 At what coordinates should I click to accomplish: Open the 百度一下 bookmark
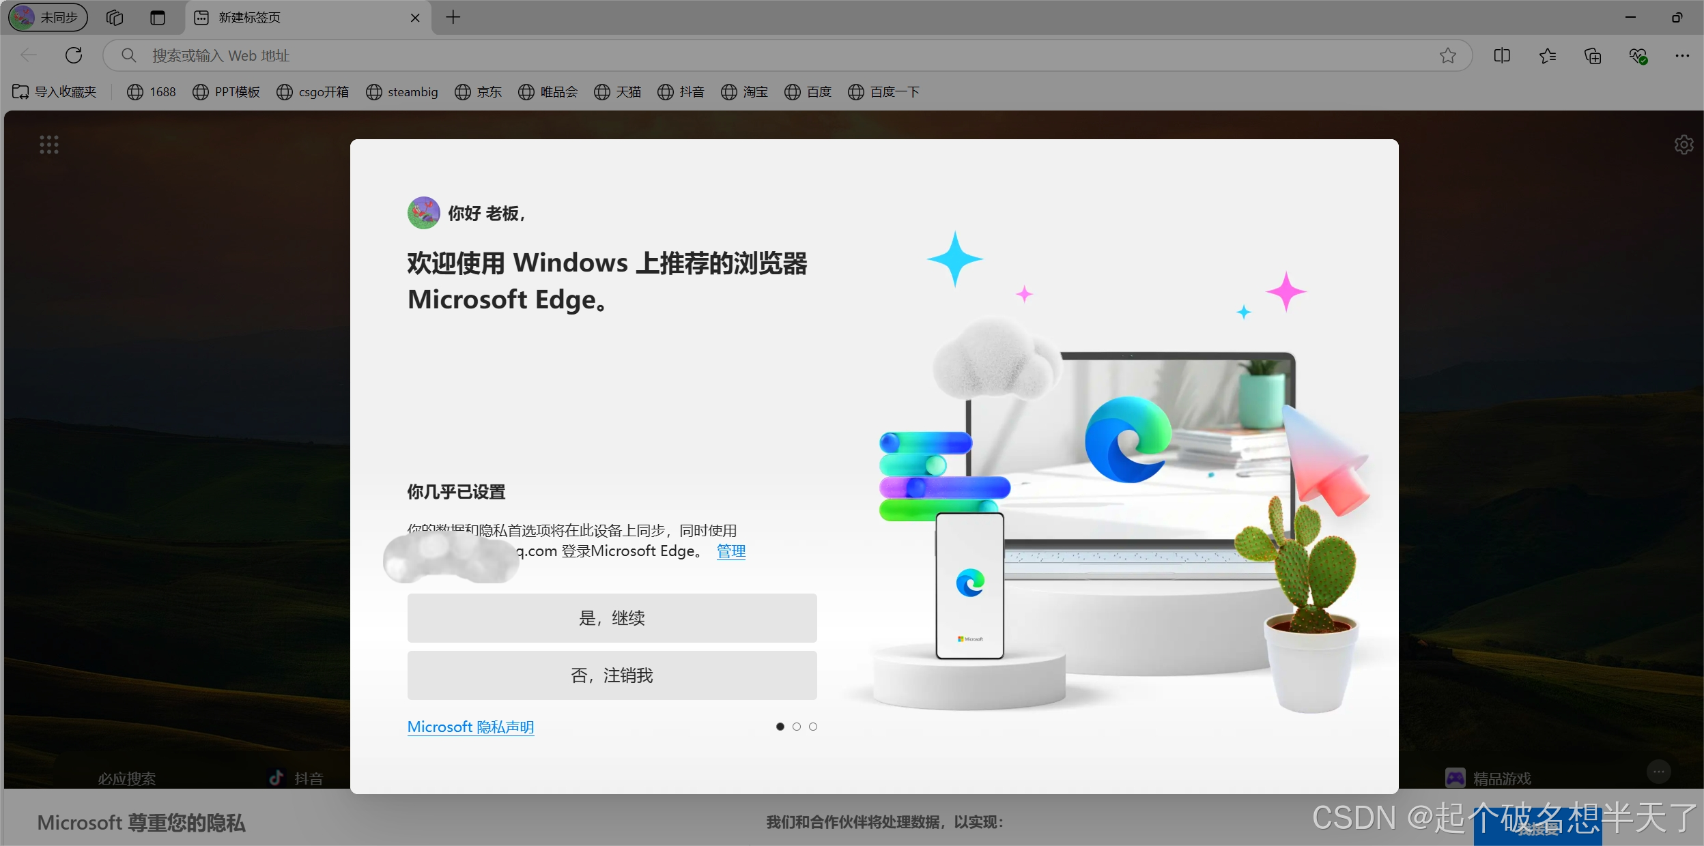(884, 91)
